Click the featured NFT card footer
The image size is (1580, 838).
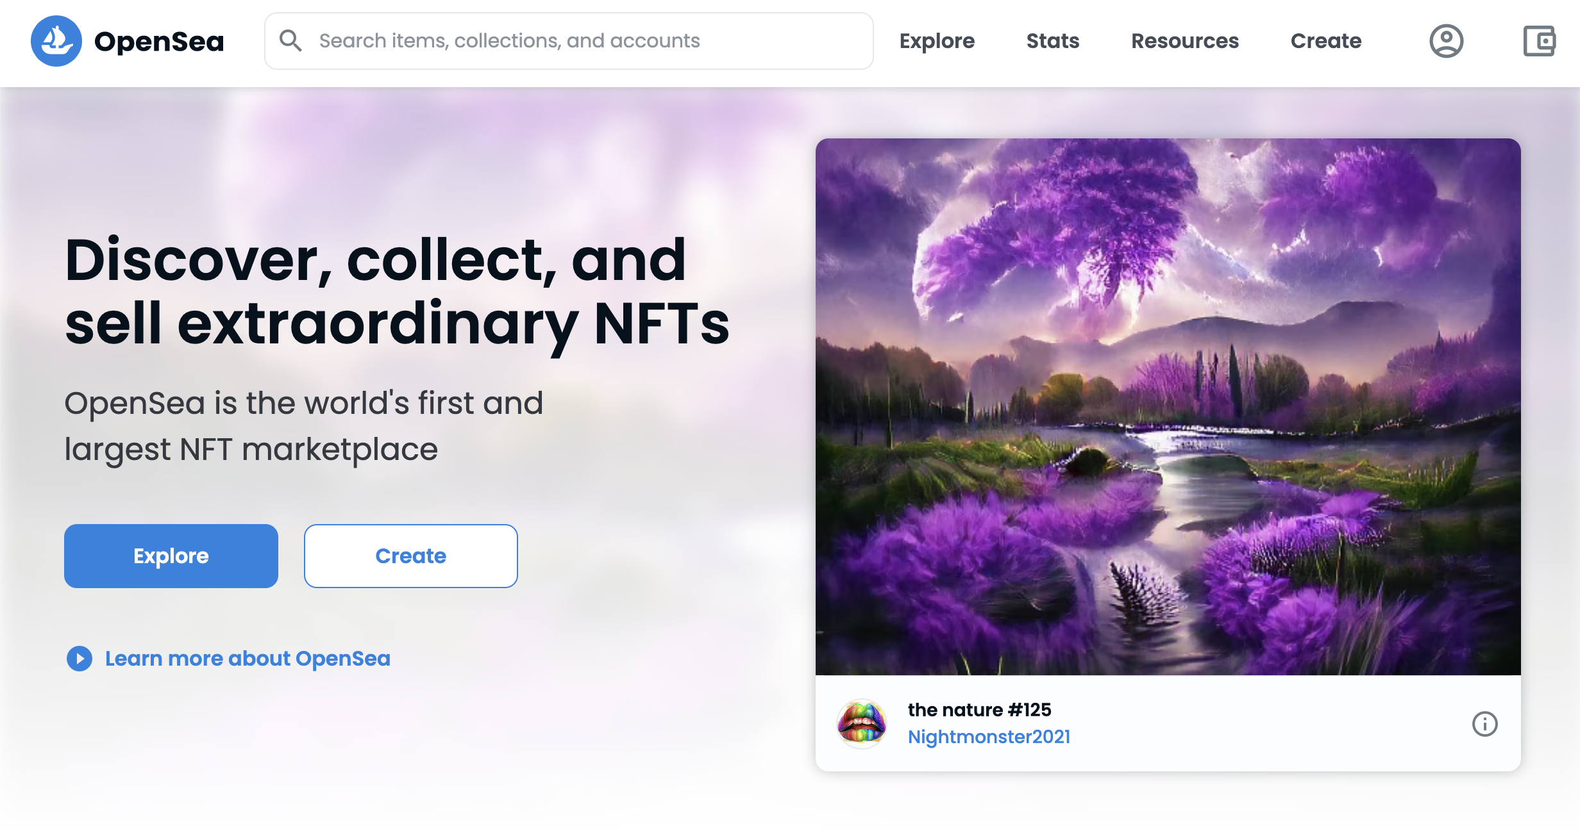[x=1168, y=723]
